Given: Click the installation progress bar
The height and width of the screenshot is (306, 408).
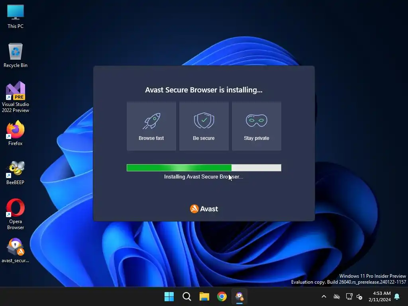Looking at the screenshot, I should pos(204,168).
